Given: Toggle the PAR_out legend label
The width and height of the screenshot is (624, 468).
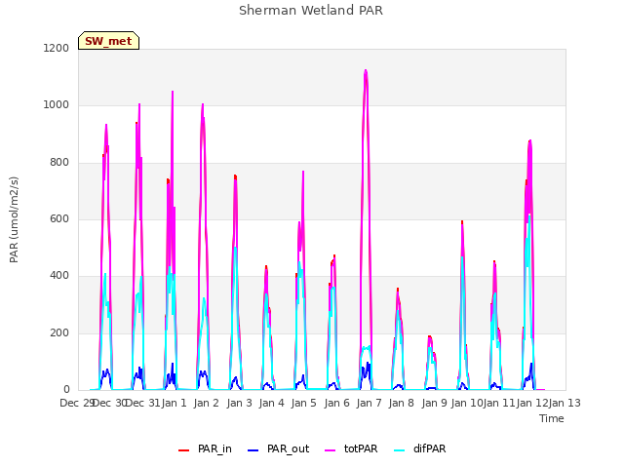Looking at the screenshot, I should click(289, 448).
